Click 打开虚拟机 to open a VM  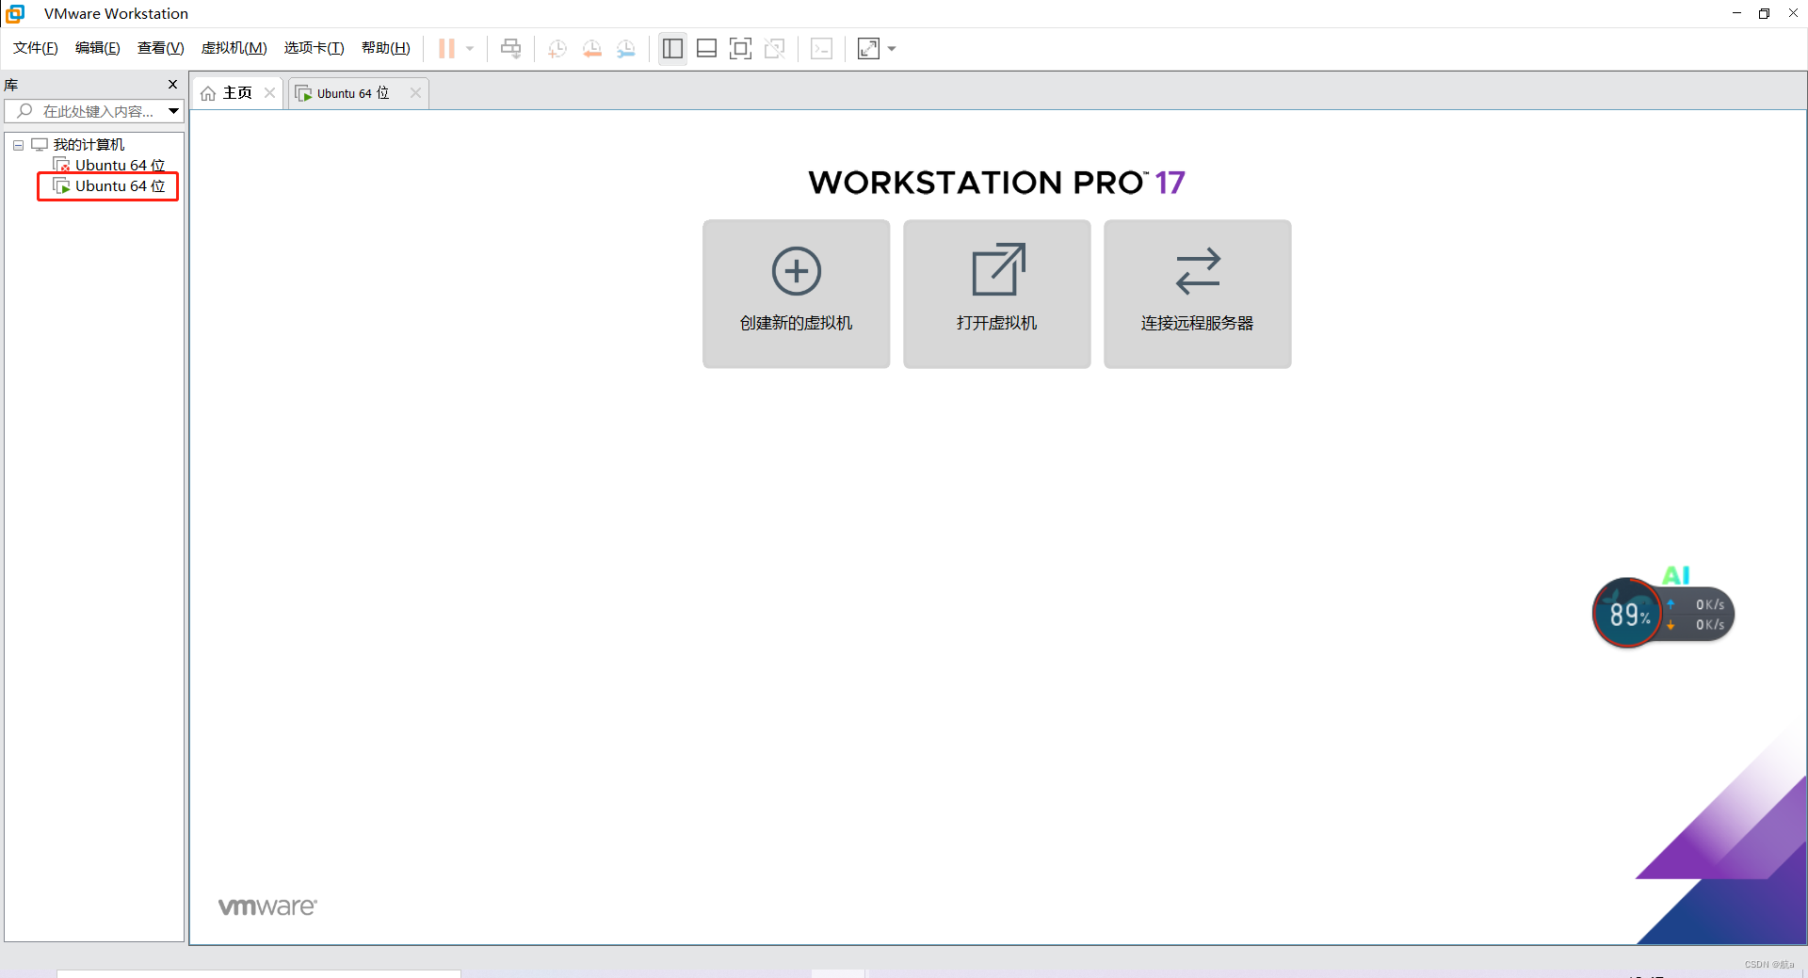point(997,294)
